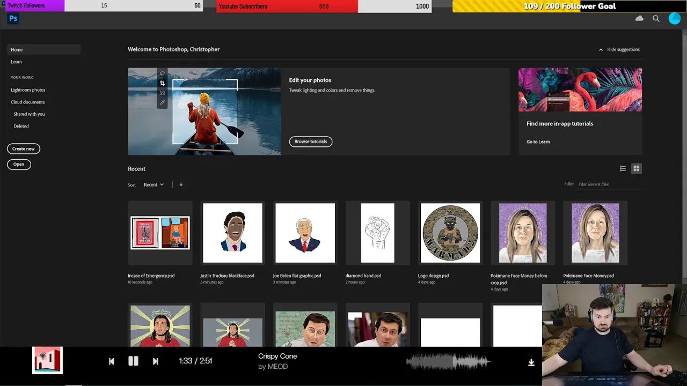Click the Recent section heading
687x386 pixels.
point(136,169)
